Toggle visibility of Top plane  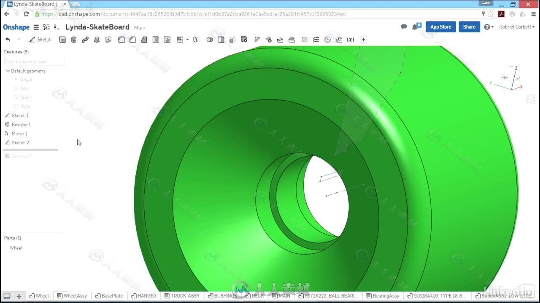tap(16, 88)
